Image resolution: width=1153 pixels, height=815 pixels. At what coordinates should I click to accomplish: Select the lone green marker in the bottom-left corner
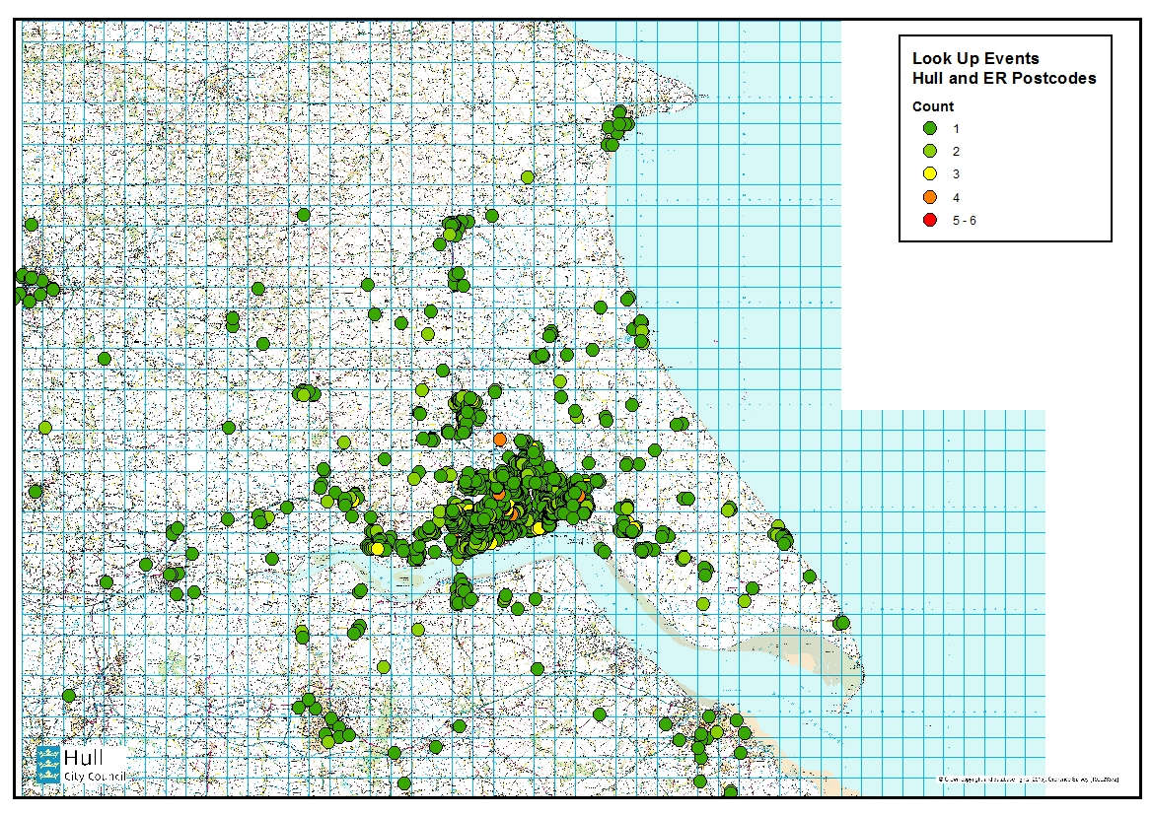[x=68, y=695]
